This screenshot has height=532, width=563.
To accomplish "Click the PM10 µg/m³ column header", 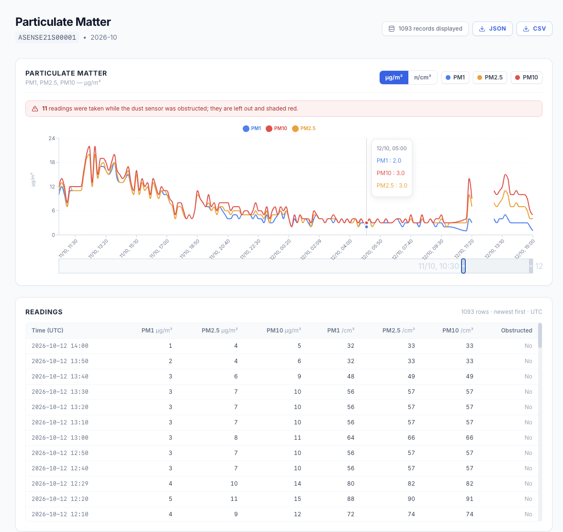I will (x=283, y=331).
